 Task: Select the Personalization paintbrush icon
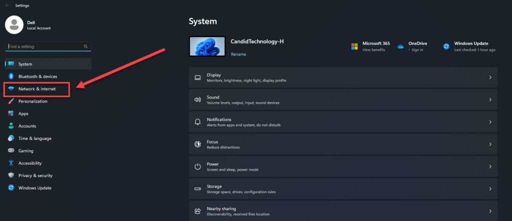11,101
